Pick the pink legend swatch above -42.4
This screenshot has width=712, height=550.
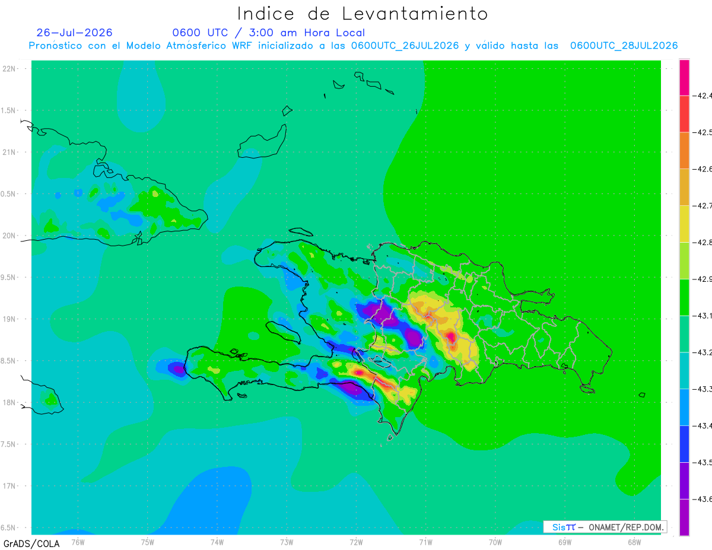pyautogui.click(x=684, y=77)
